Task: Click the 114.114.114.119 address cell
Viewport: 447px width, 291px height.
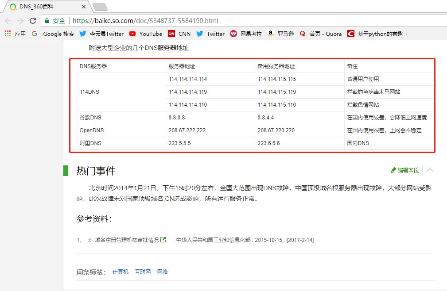Action: [210, 92]
